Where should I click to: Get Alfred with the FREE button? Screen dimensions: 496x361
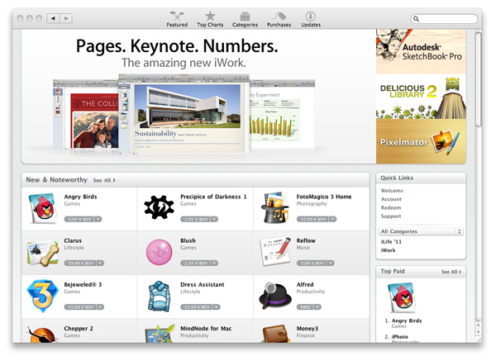[x=305, y=307]
